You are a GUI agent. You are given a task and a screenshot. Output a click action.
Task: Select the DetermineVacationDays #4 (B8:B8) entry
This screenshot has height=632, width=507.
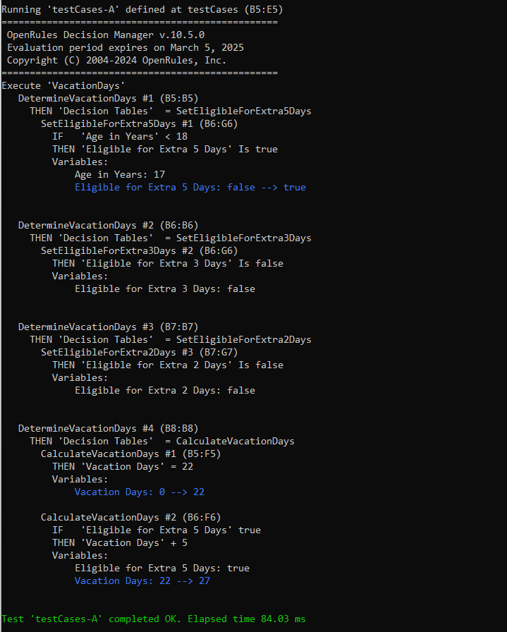tap(109, 428)
